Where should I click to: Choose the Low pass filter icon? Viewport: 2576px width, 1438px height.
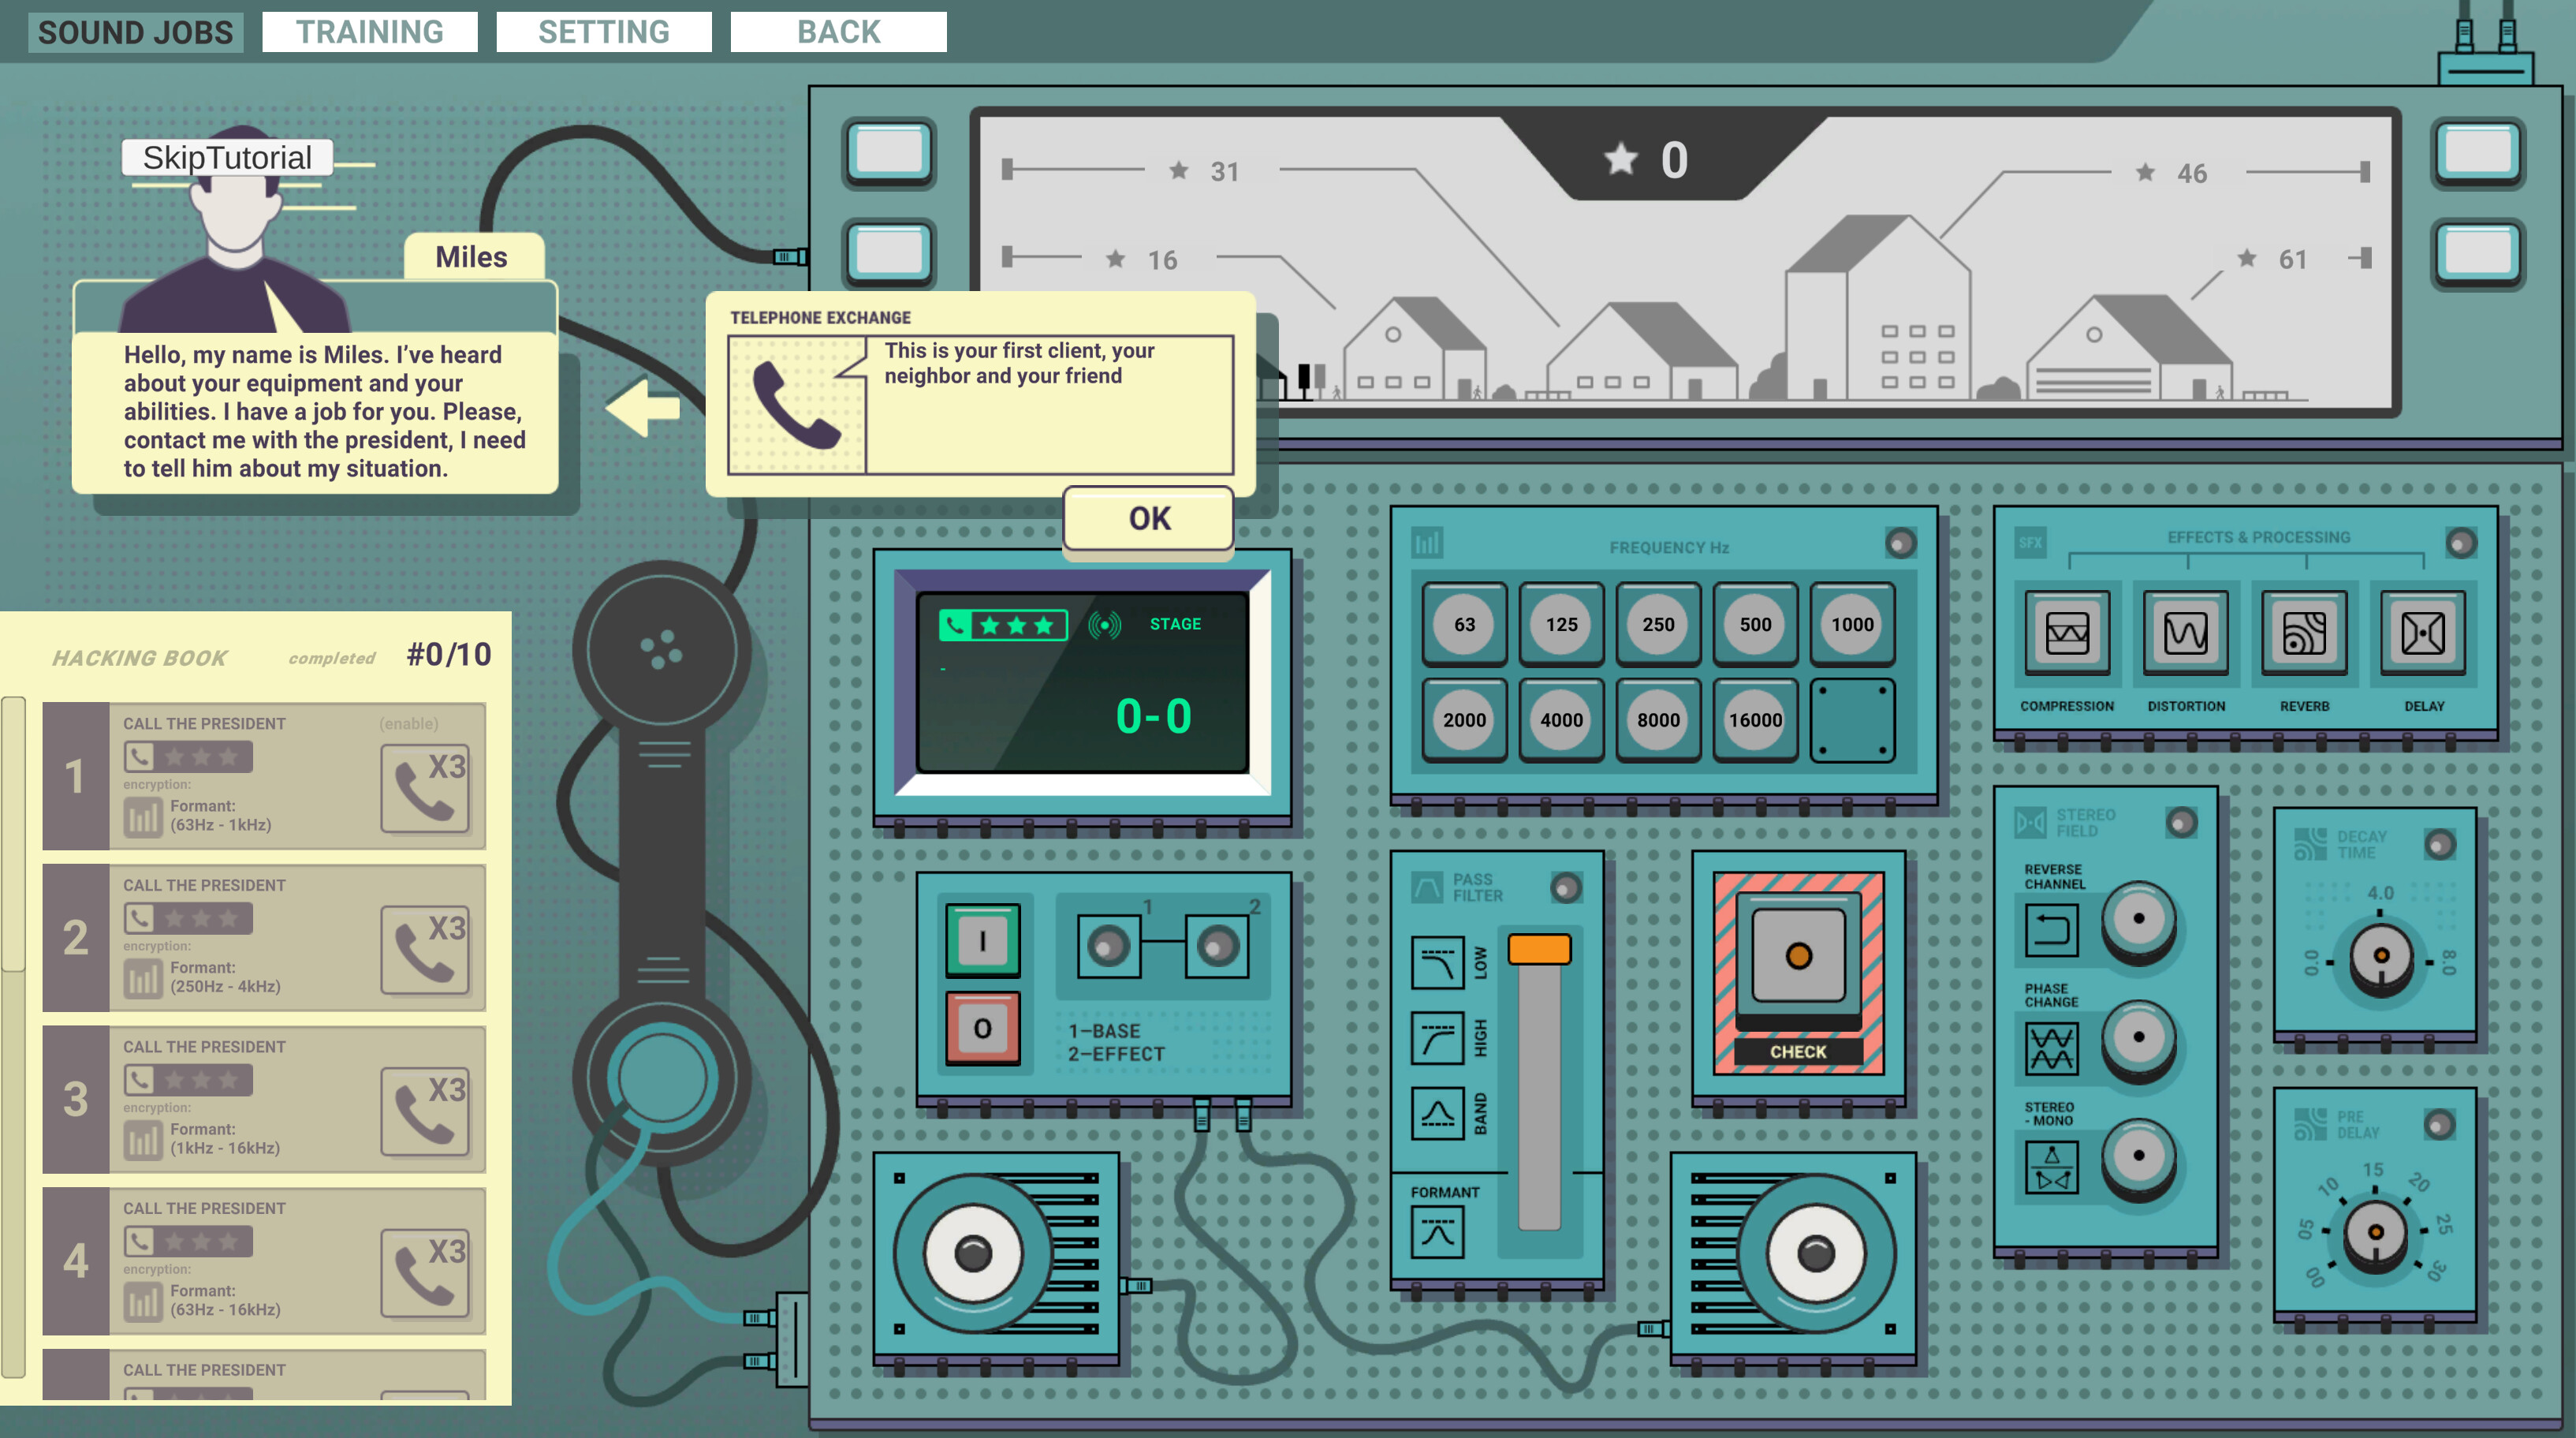point(1438,962)
